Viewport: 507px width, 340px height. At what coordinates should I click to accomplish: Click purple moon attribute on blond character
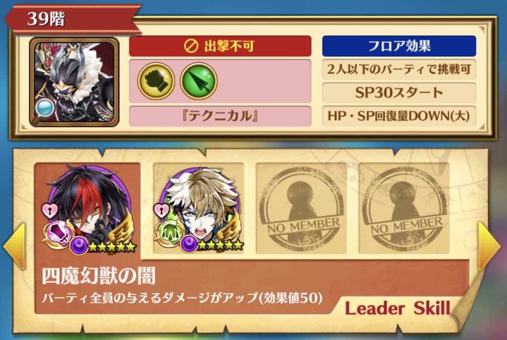189,244
